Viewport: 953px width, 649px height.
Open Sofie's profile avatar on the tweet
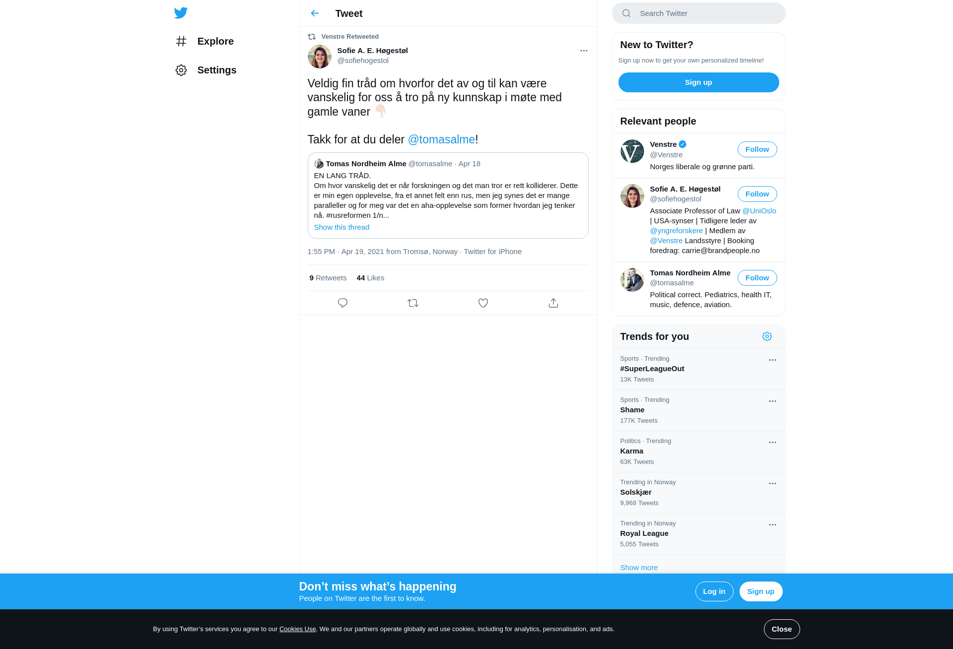[x=320, y=56]
